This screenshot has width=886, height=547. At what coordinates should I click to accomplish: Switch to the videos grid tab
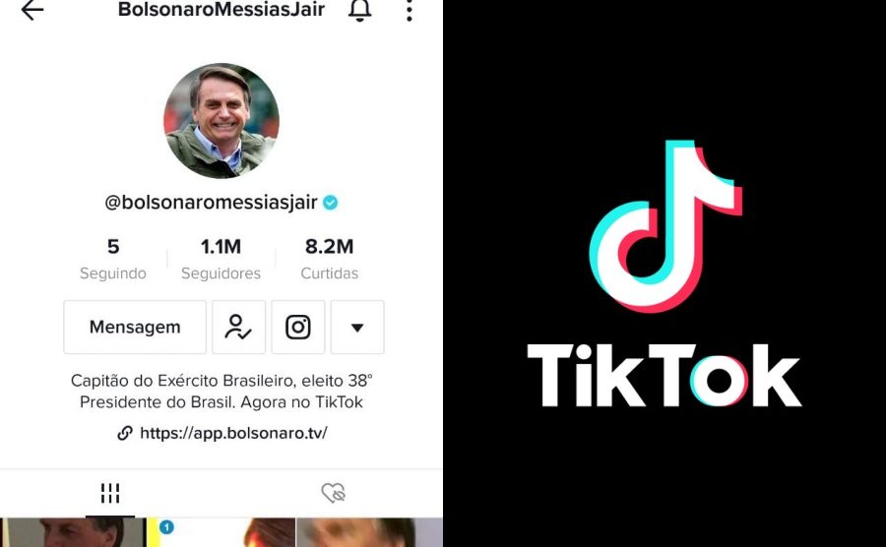(110, 493)
